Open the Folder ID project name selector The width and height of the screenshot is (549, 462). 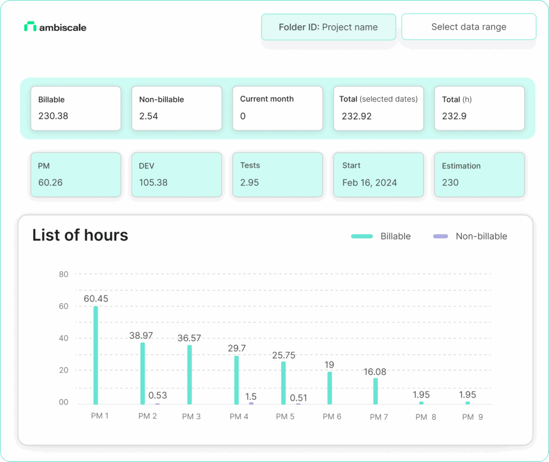[x=328, y=27]
